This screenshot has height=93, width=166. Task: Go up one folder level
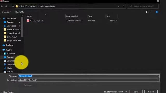tap(13, 6)
